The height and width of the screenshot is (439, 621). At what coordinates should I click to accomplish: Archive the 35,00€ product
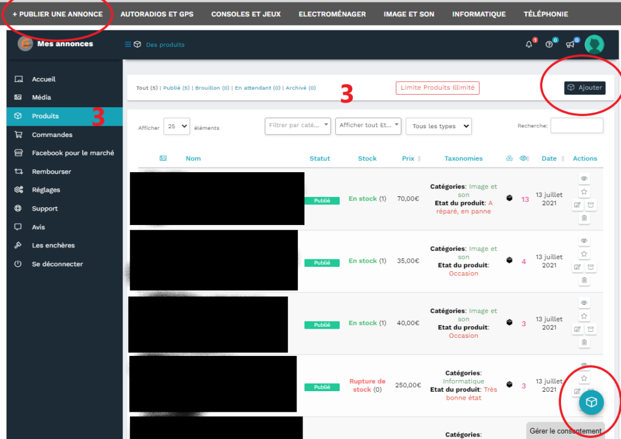click(591, 267)
